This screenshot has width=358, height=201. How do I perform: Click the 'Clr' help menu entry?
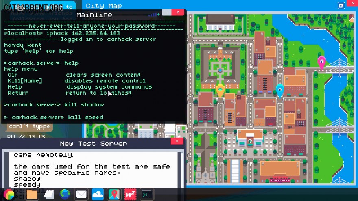[x=13, y=75]
